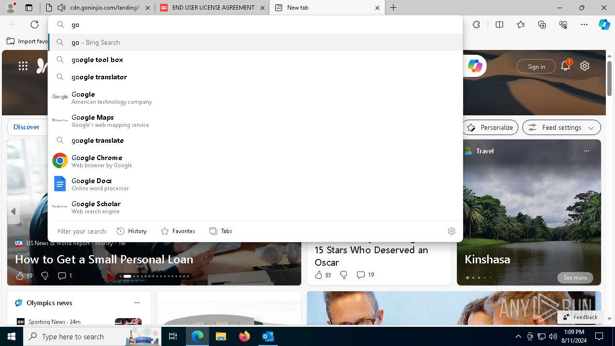The height and width of the screenshot is (346, 615).
Task: Open the Windows Start menu
Action: coord(12,336)
